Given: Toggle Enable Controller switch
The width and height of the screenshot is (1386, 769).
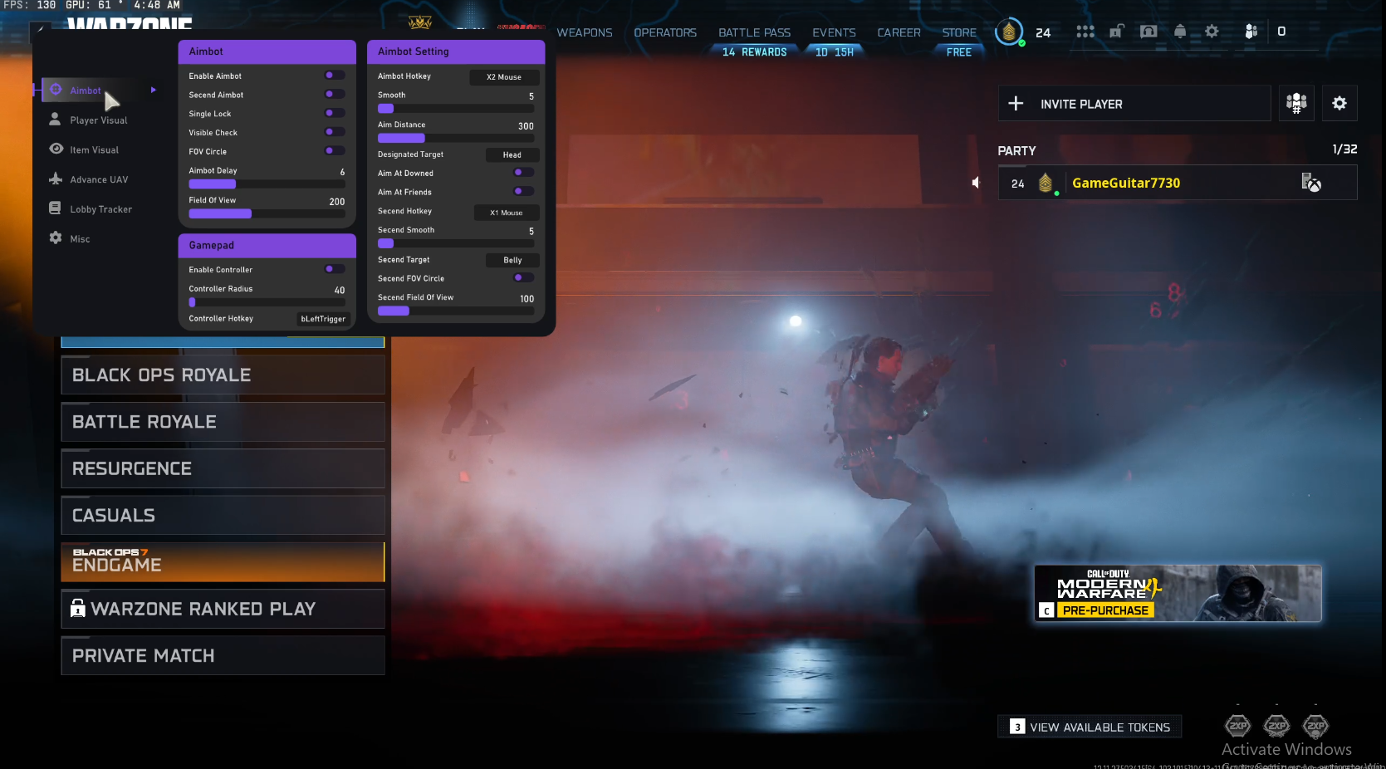Looking at the screenshot, I should pos(334,269).
